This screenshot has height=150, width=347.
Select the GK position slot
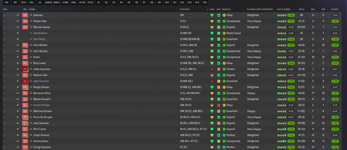(x=7, y=2)
